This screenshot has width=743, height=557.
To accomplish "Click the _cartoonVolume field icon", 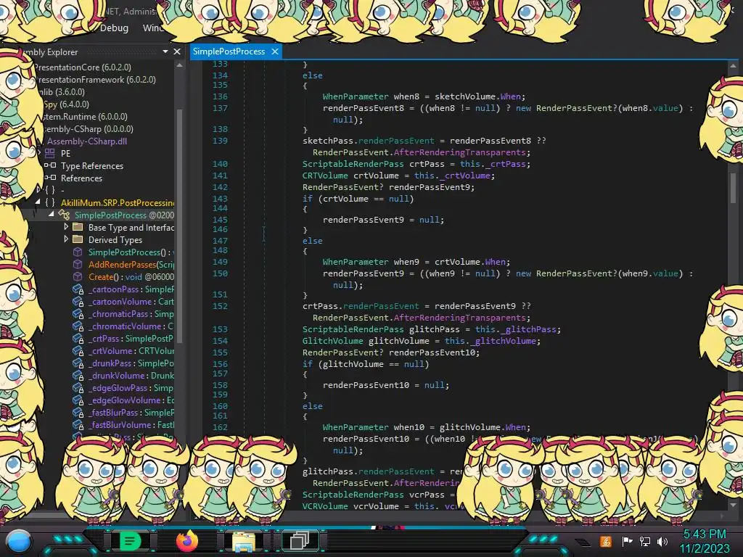I will [78, 301].
